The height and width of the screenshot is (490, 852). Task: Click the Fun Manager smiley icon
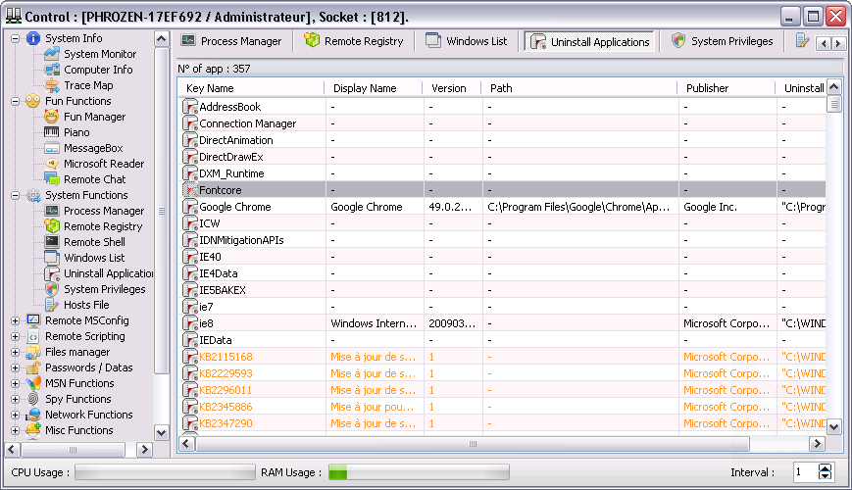[52, 117]
